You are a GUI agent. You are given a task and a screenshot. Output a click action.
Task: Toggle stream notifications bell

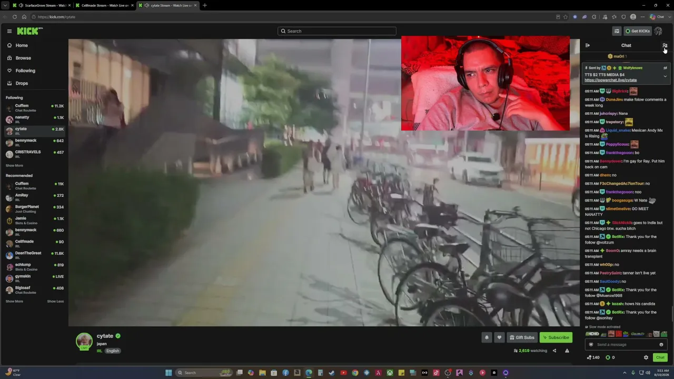pyautogui.click(x=487, y=337)
